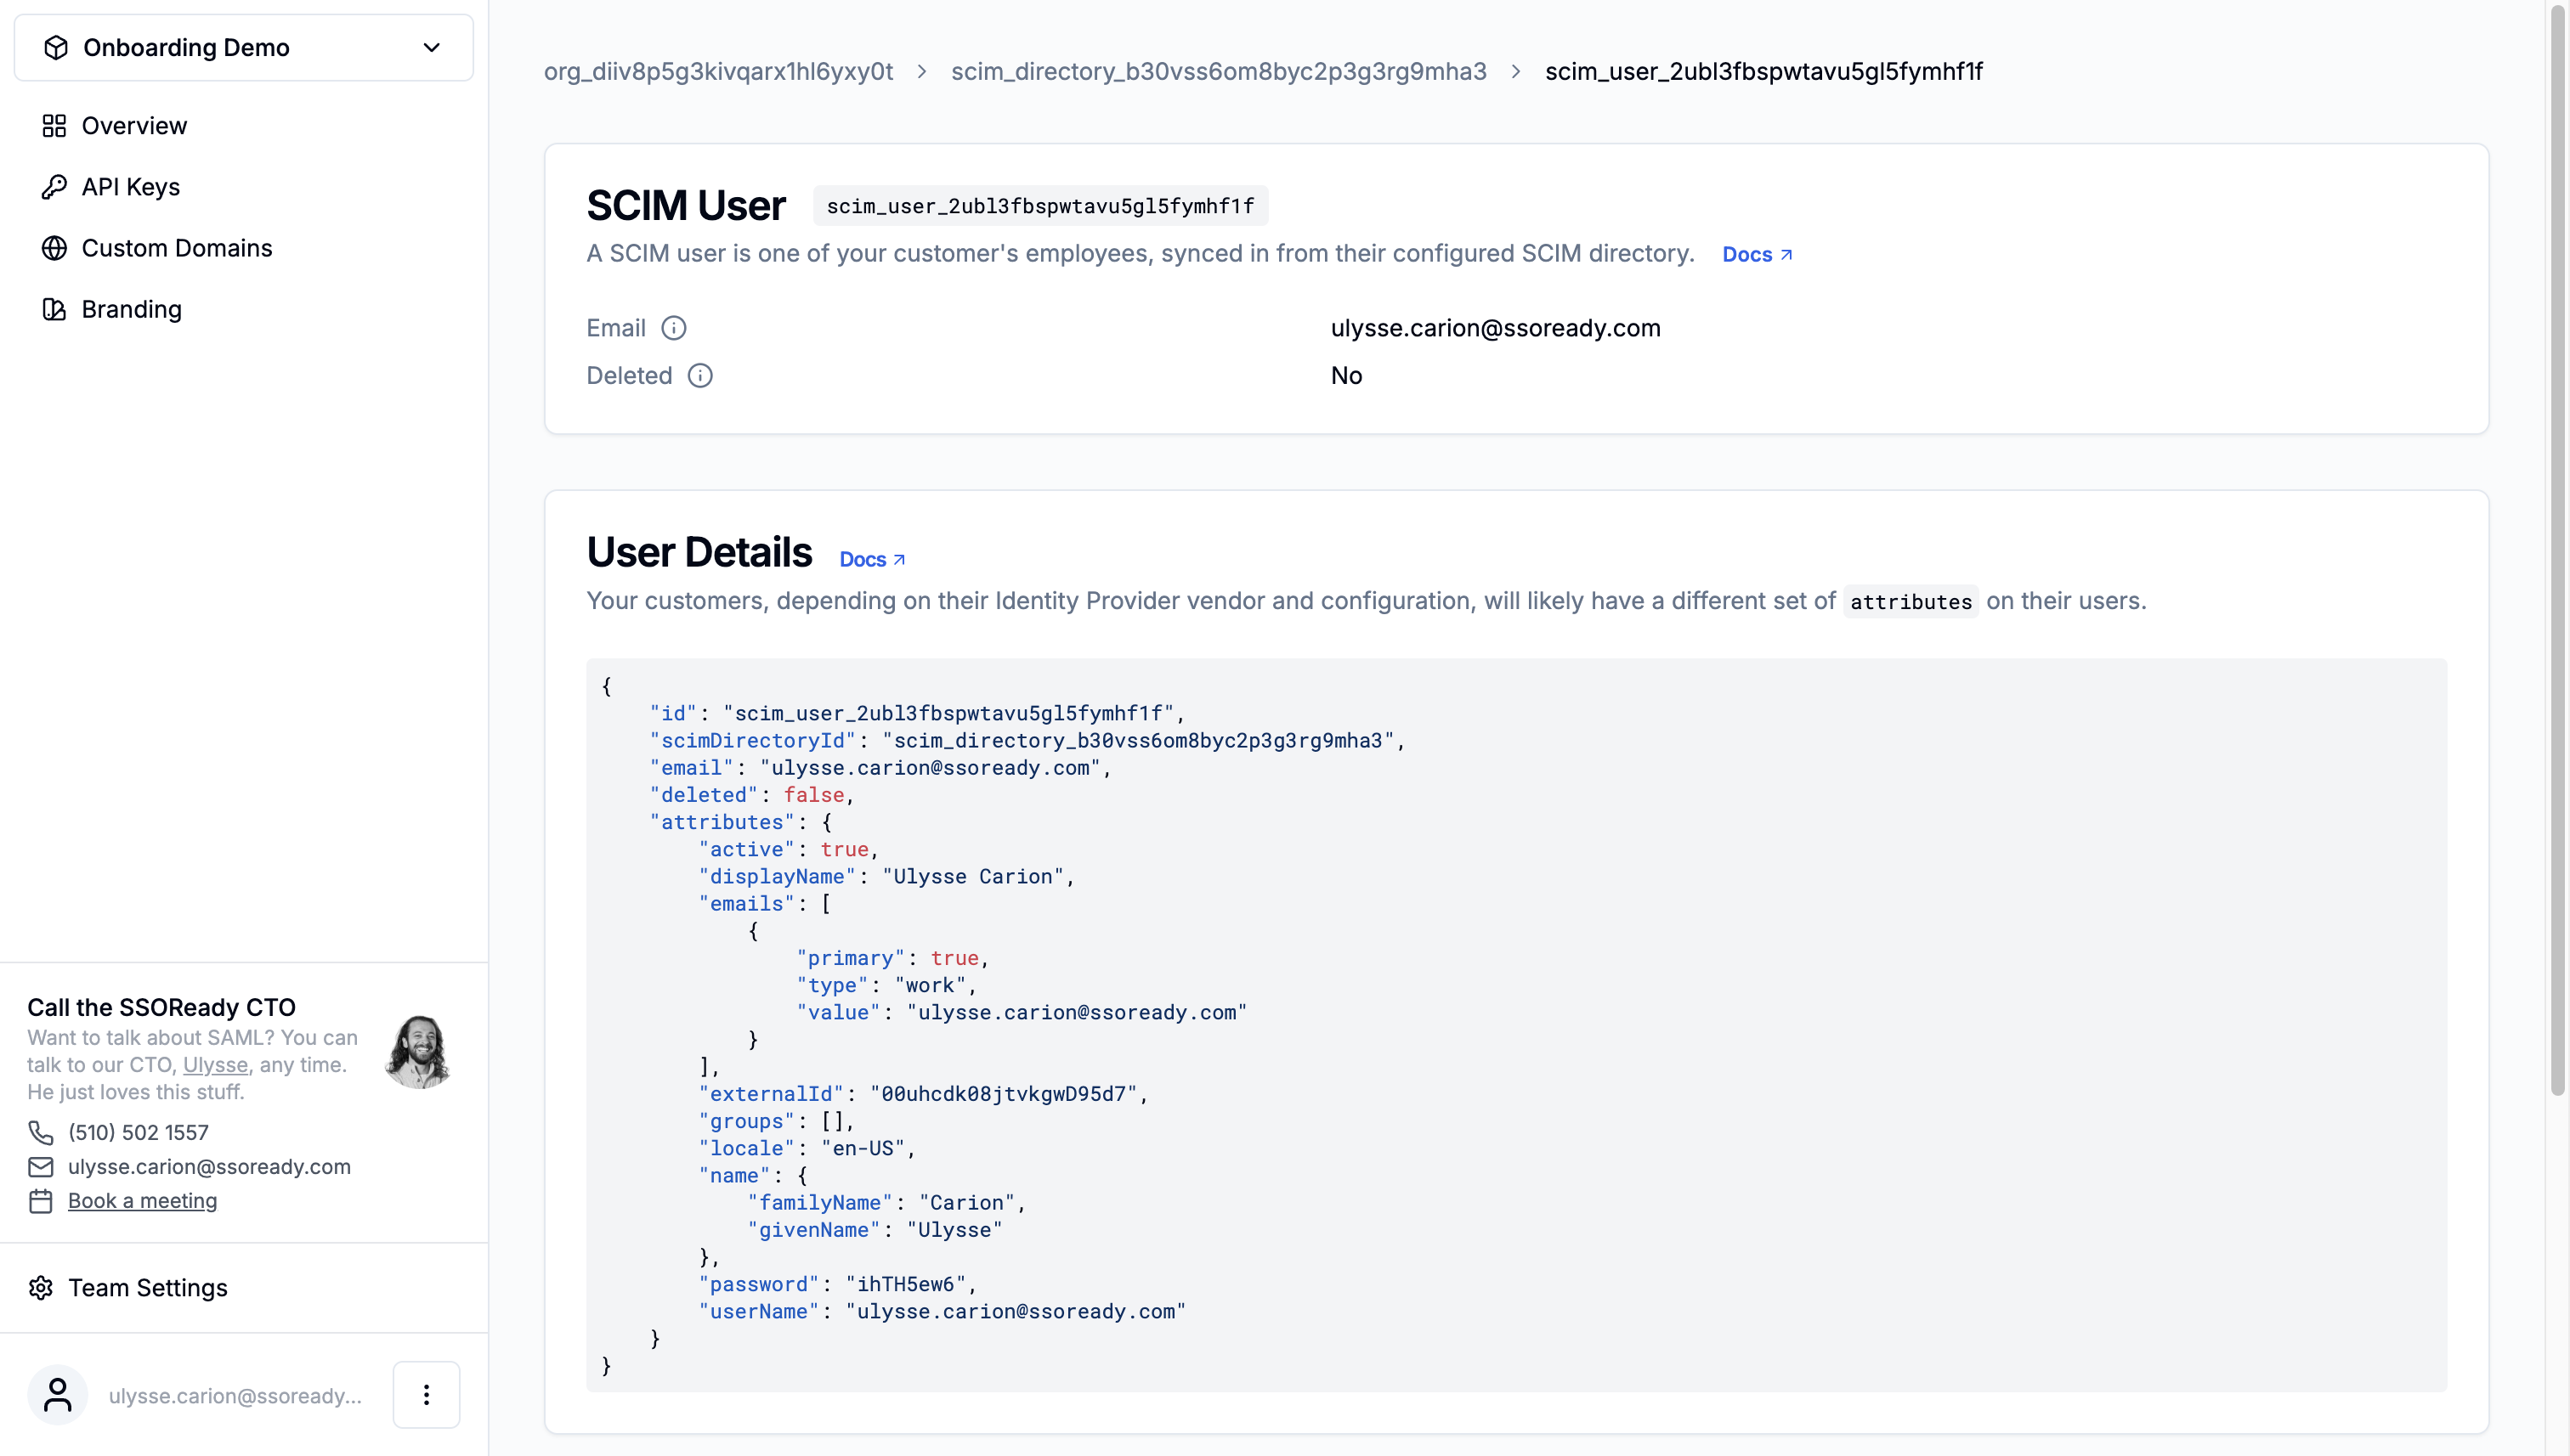Click the user avatar icon
Viewport: 2570px width, 1456px height.
pyautogui.click(x=58, y=1395)
